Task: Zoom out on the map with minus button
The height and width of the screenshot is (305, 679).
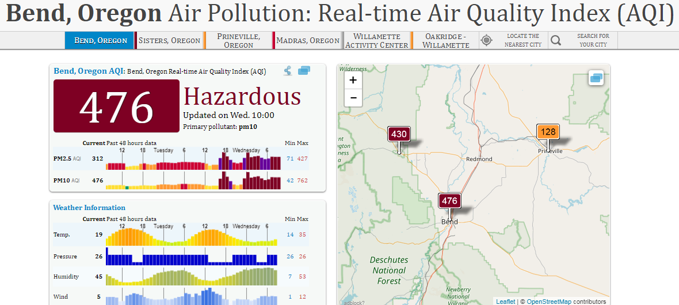Action: coord(353,98)
